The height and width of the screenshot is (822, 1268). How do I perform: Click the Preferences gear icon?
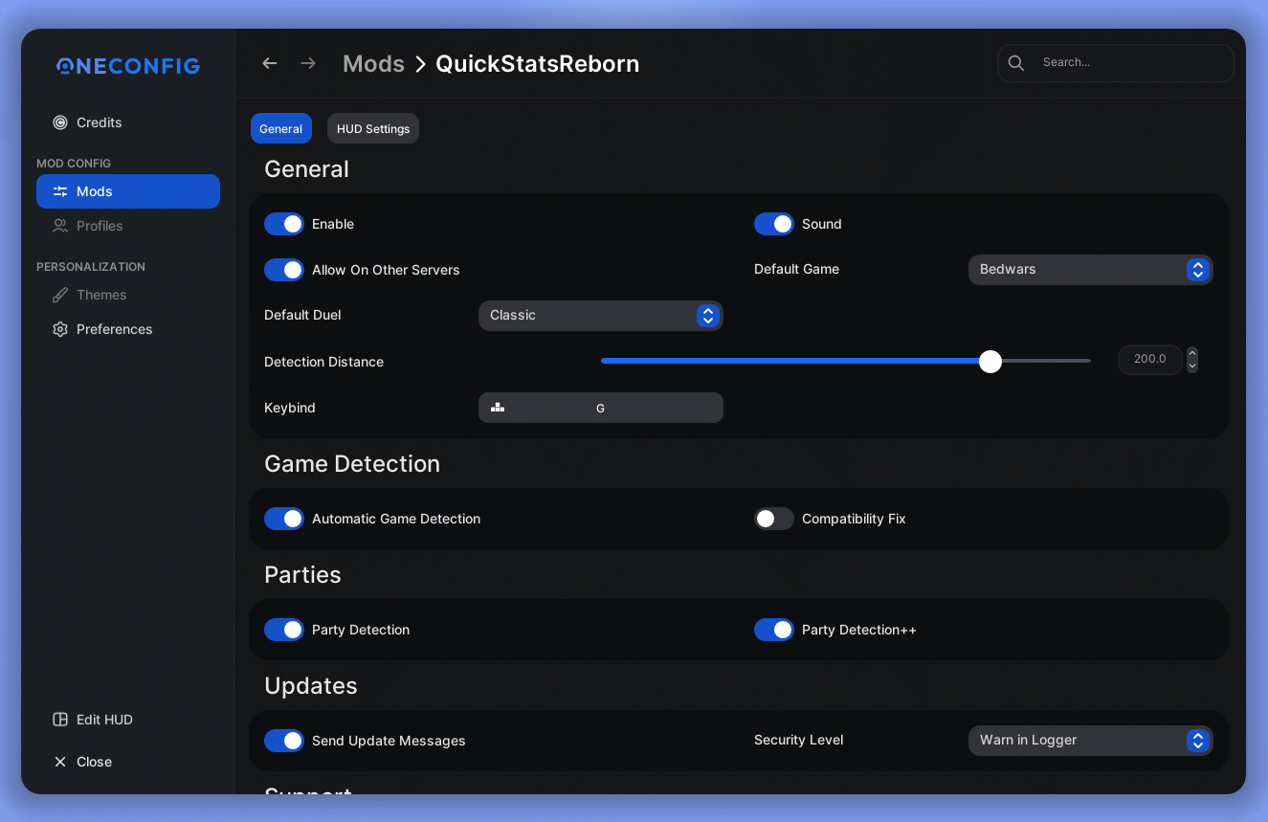click(x=60, y=329)
